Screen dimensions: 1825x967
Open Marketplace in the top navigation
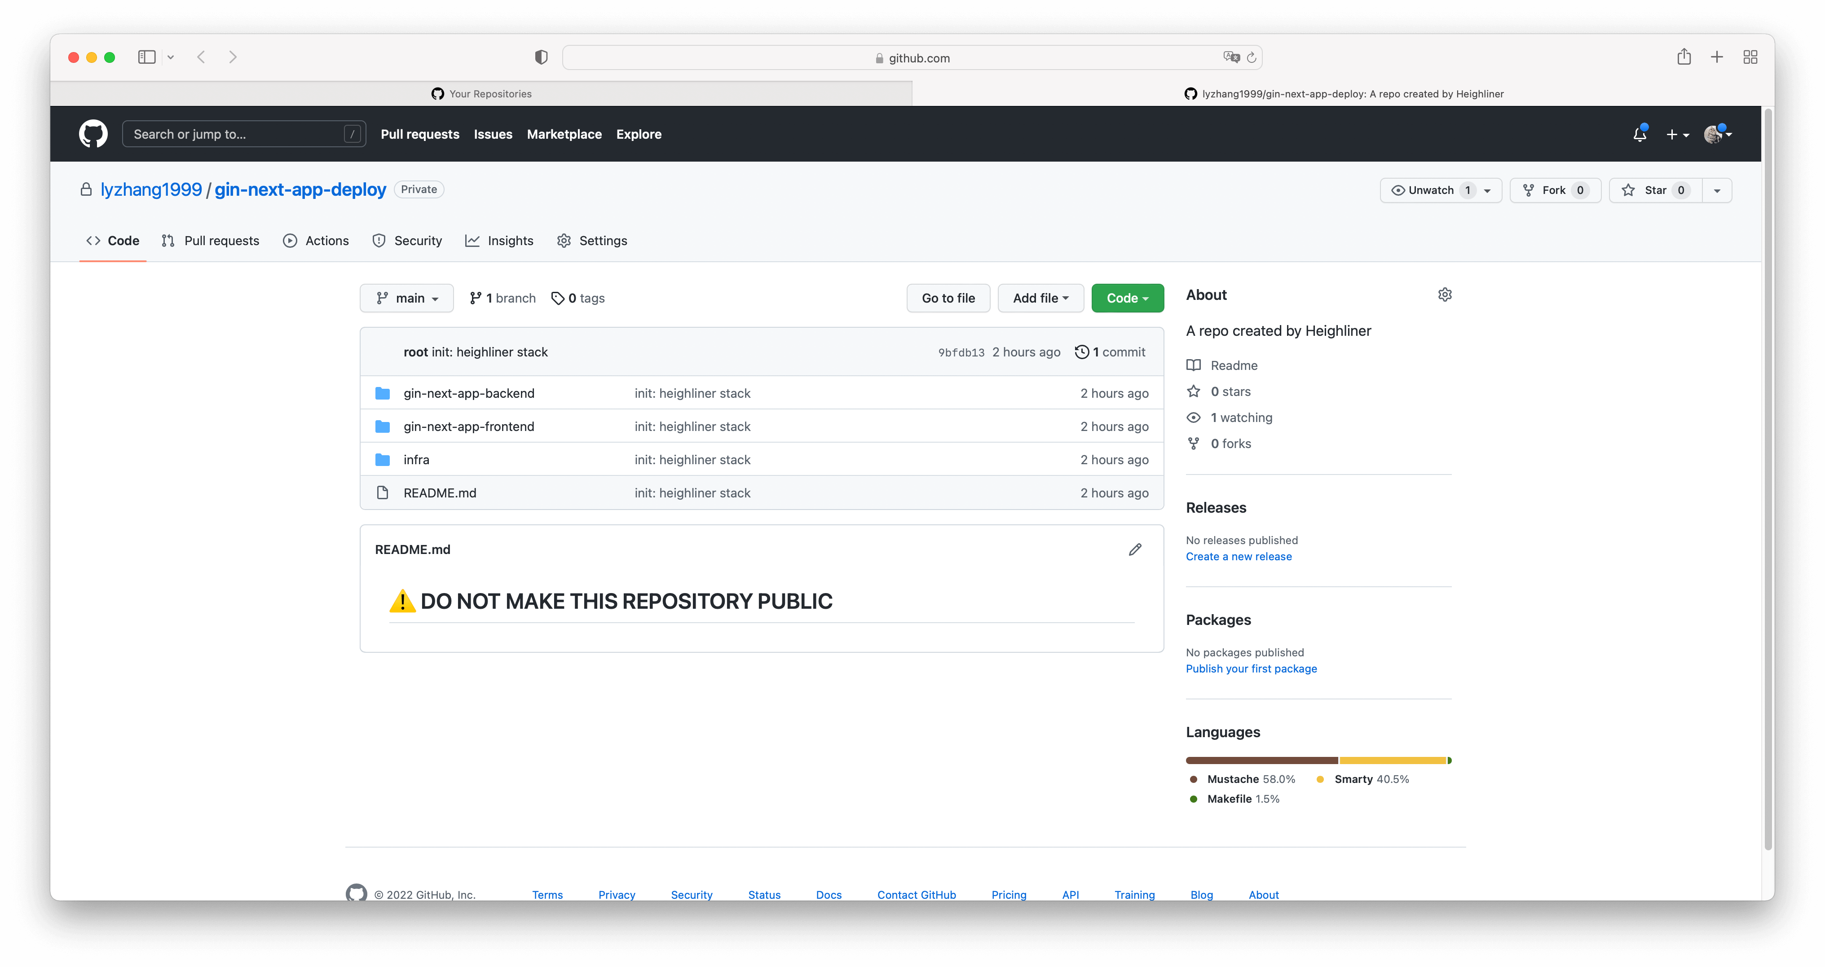564,134
